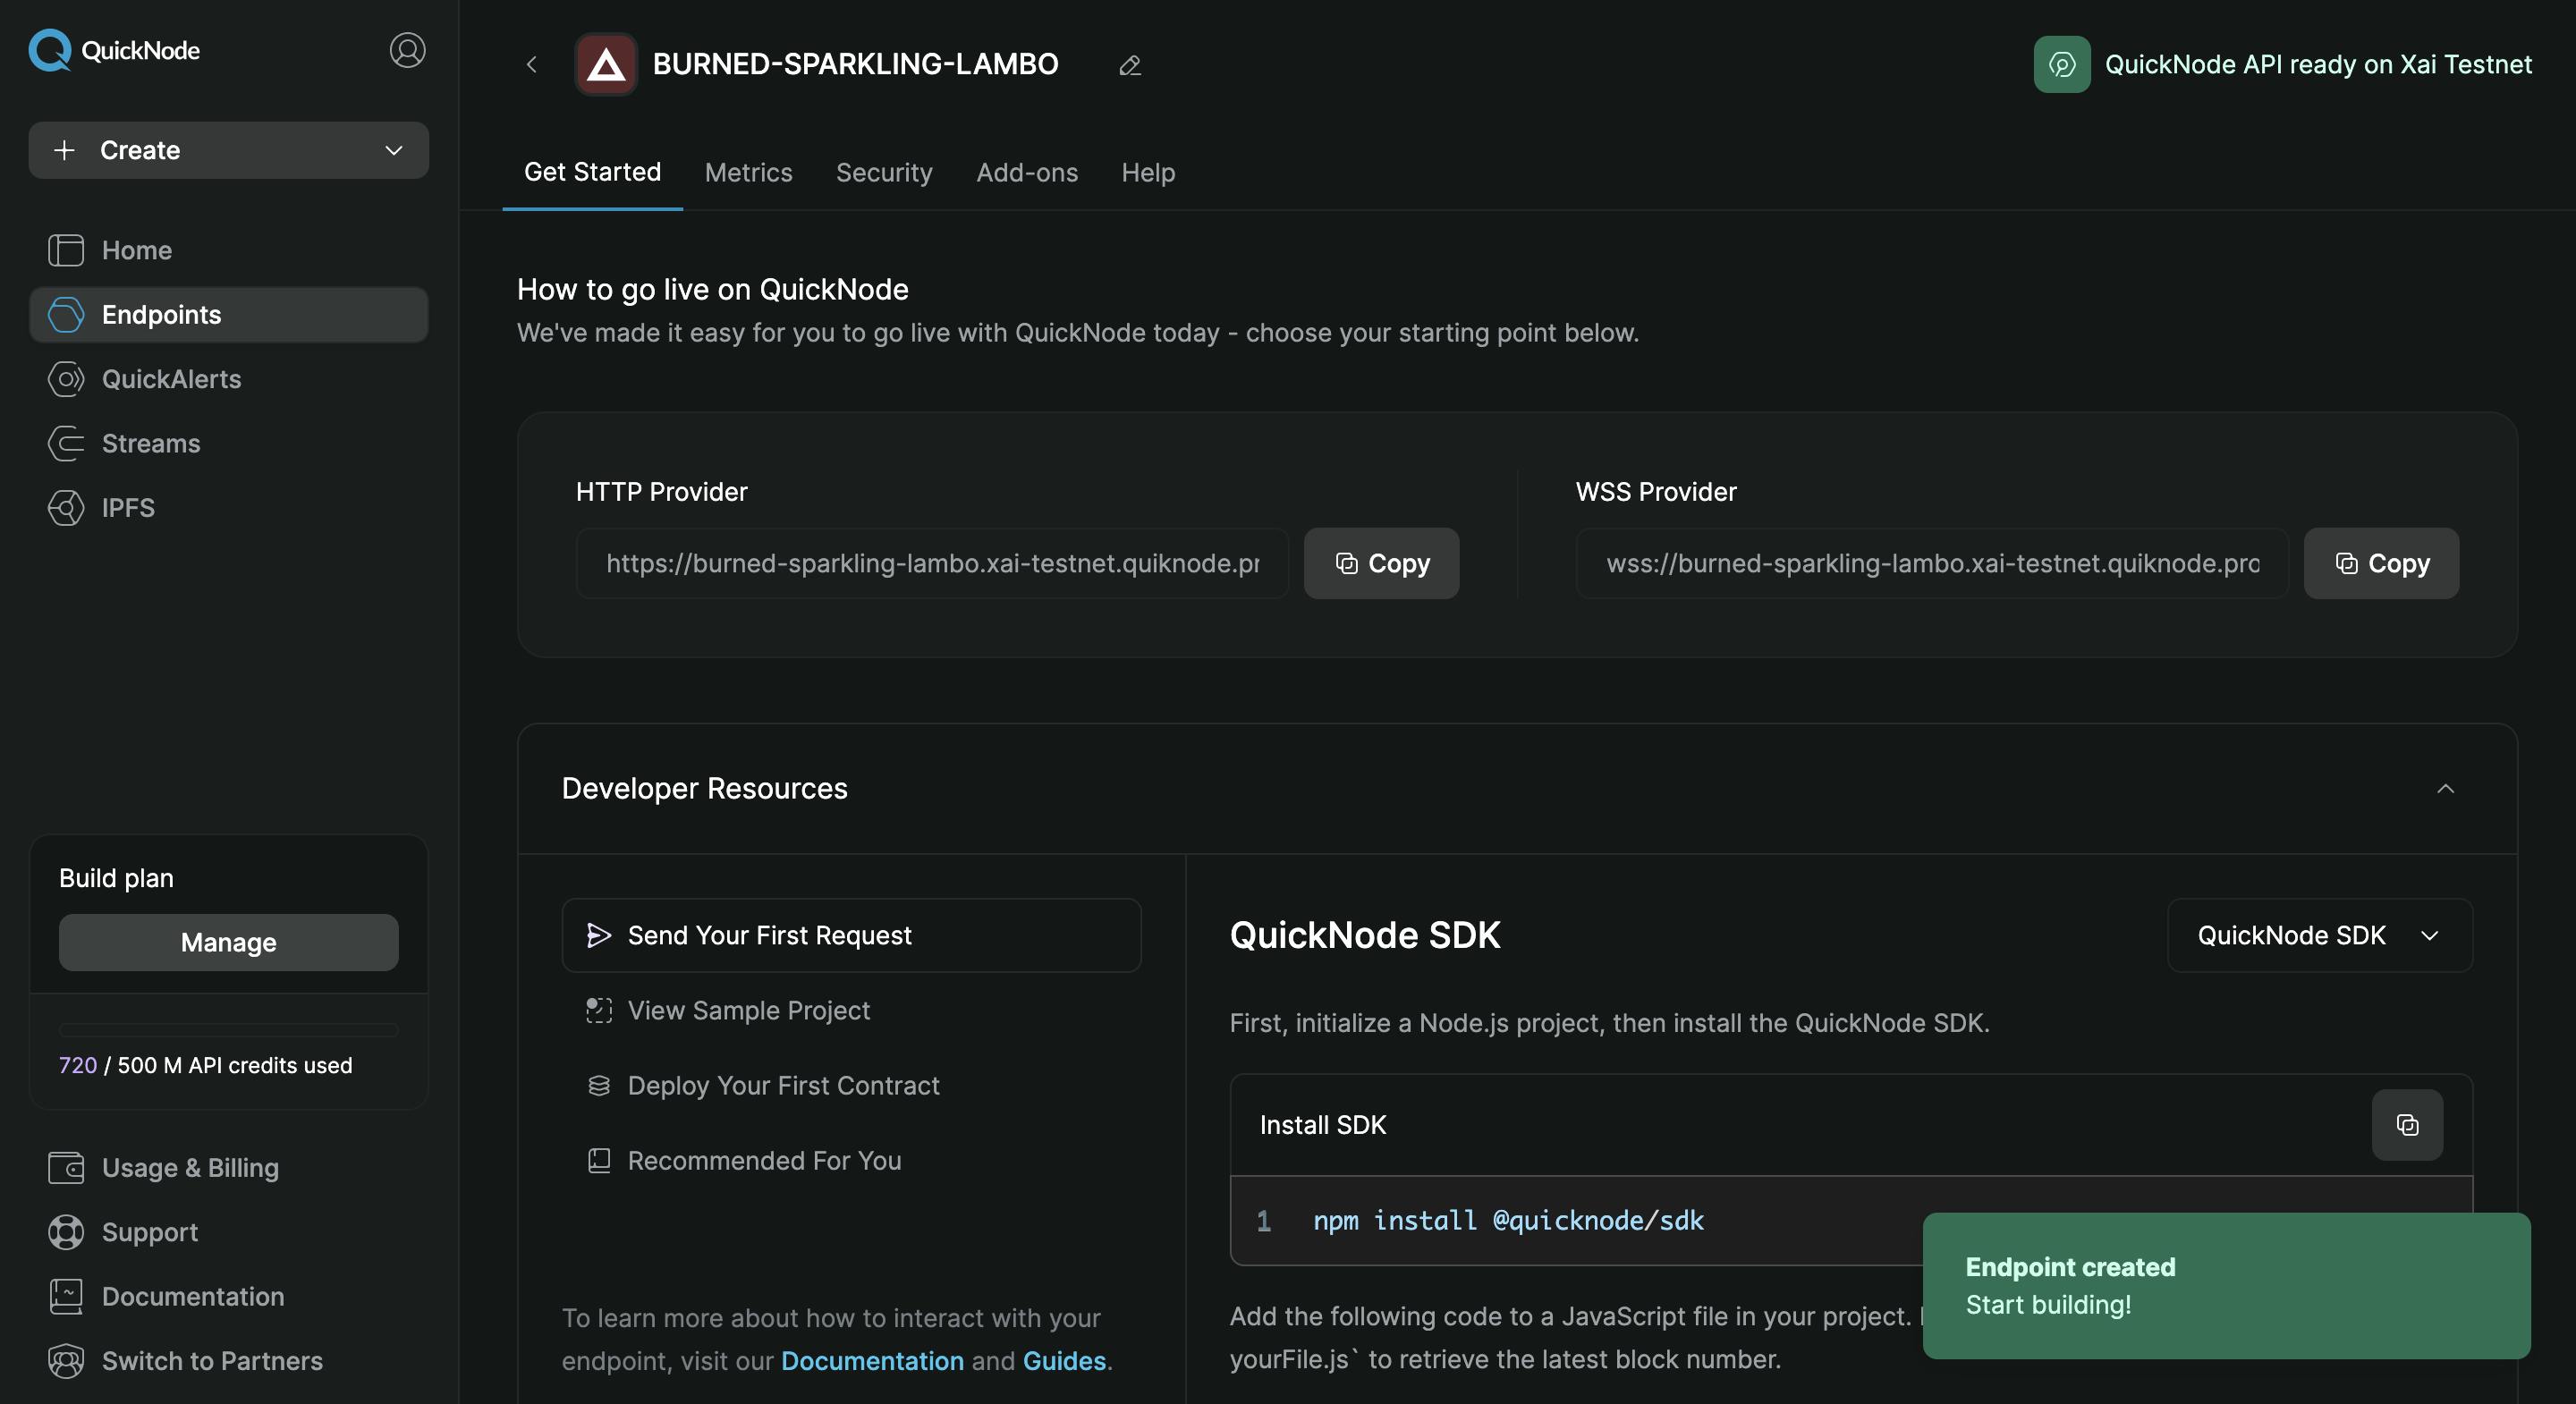The image size is (2576, 1404).
Task: Click the API credits usage progress bar
Action: coord(229,1030)
